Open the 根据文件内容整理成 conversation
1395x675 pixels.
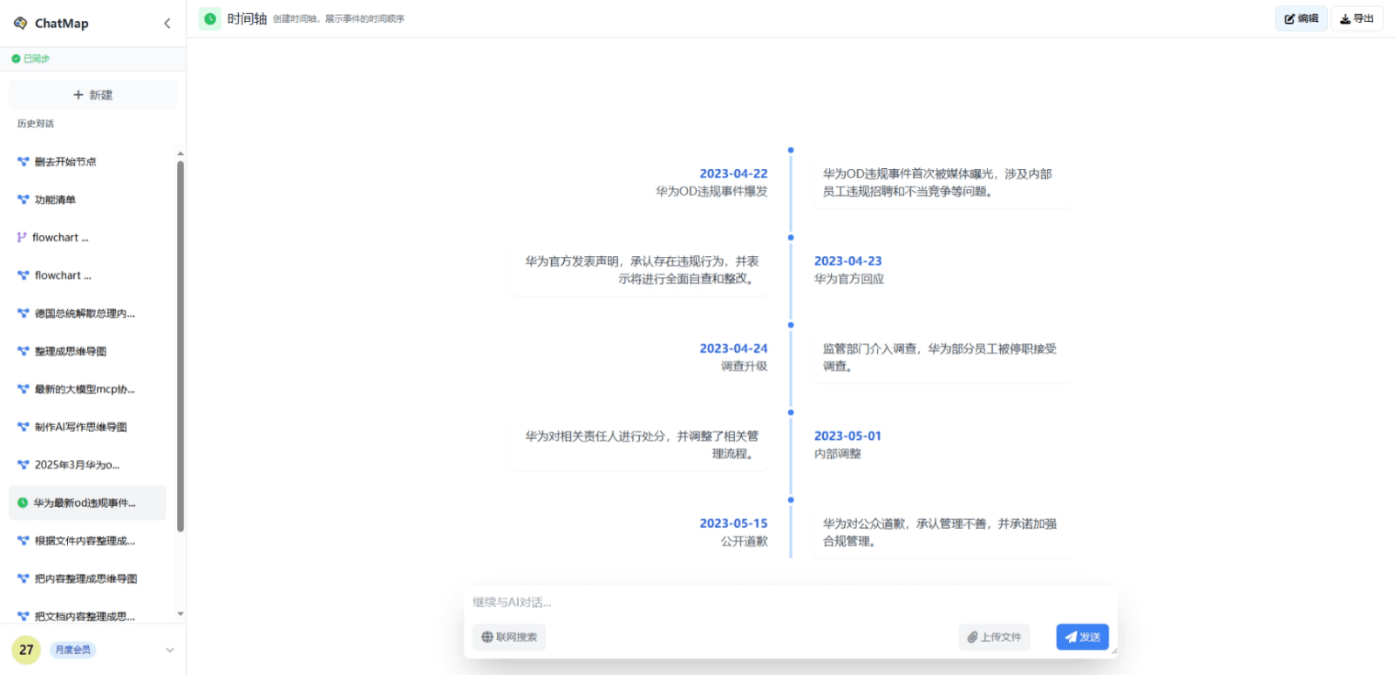point(87,541)
